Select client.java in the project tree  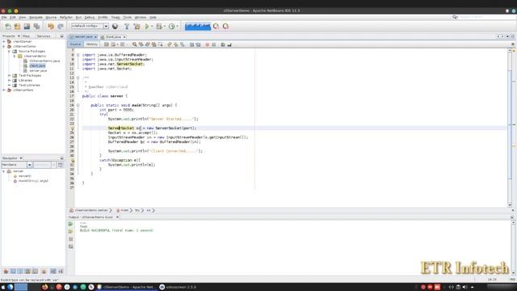[x=37, y=65]
